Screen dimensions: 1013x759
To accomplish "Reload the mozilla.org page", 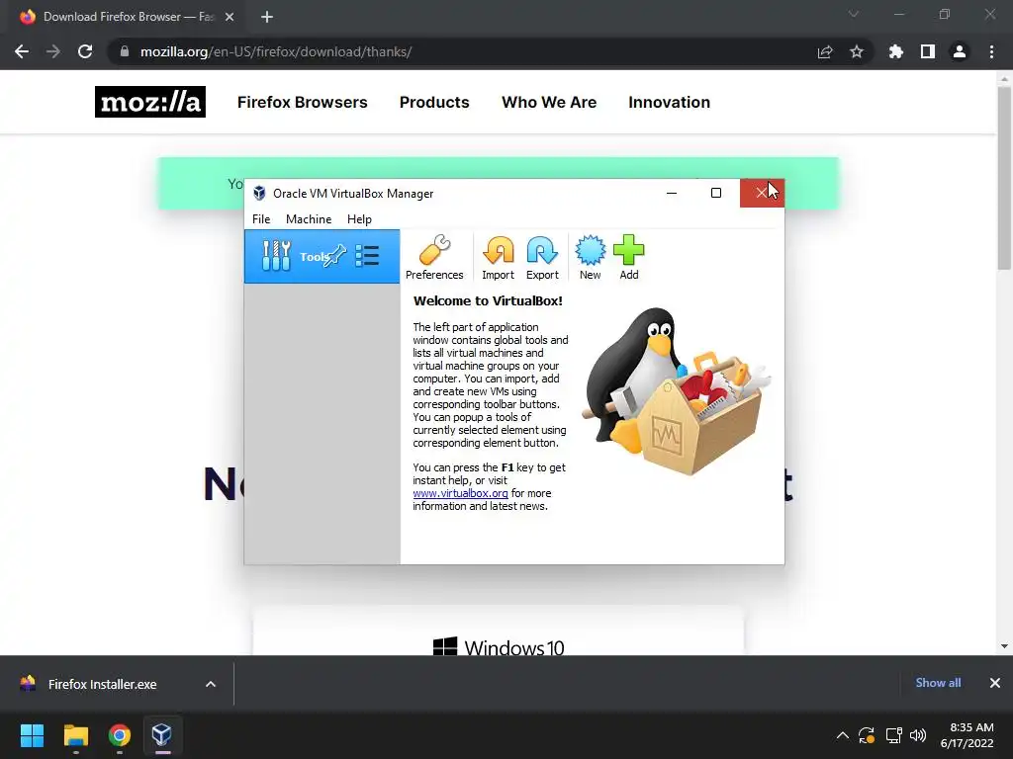I will [x=85, y=51].
